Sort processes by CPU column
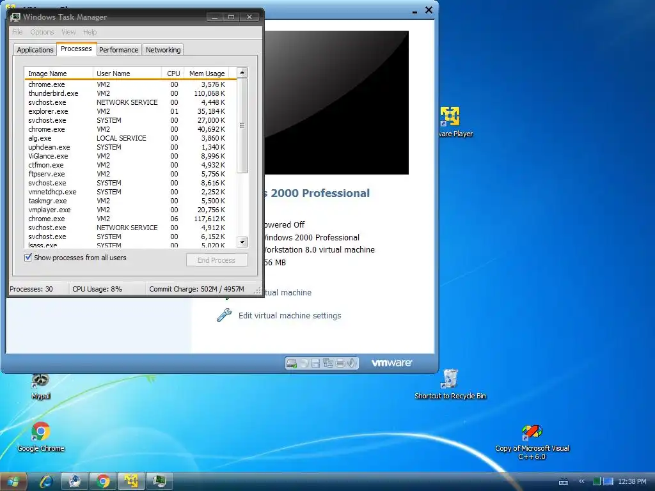Screen dimensions: 655x491 (173, 73)
